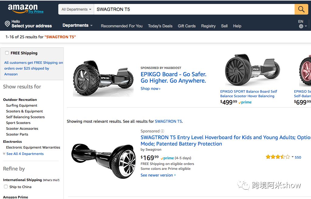
Task: Click the globe language icon
Action: tap(301, 26)
